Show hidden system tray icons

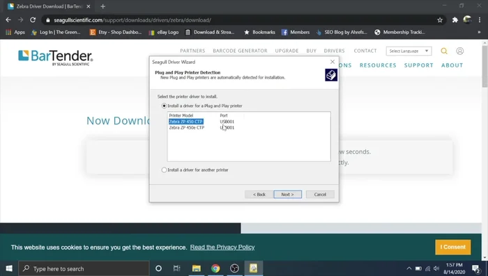[409, 268]
